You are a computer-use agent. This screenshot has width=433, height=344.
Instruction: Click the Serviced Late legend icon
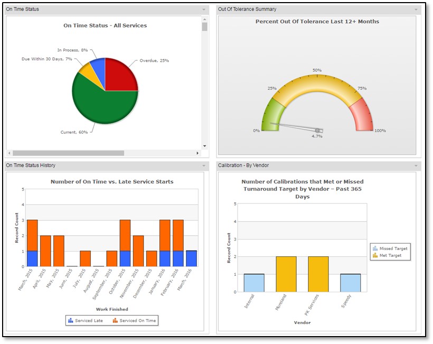point(71,321)
